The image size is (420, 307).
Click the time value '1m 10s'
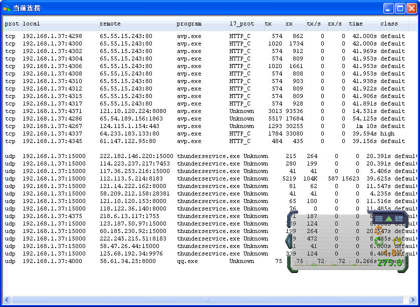coord(366,126)
